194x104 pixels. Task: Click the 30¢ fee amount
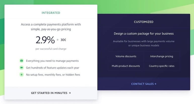click(x=63, y=40)
